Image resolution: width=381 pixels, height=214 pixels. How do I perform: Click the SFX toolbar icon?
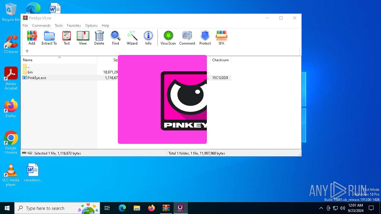(221, 38)
